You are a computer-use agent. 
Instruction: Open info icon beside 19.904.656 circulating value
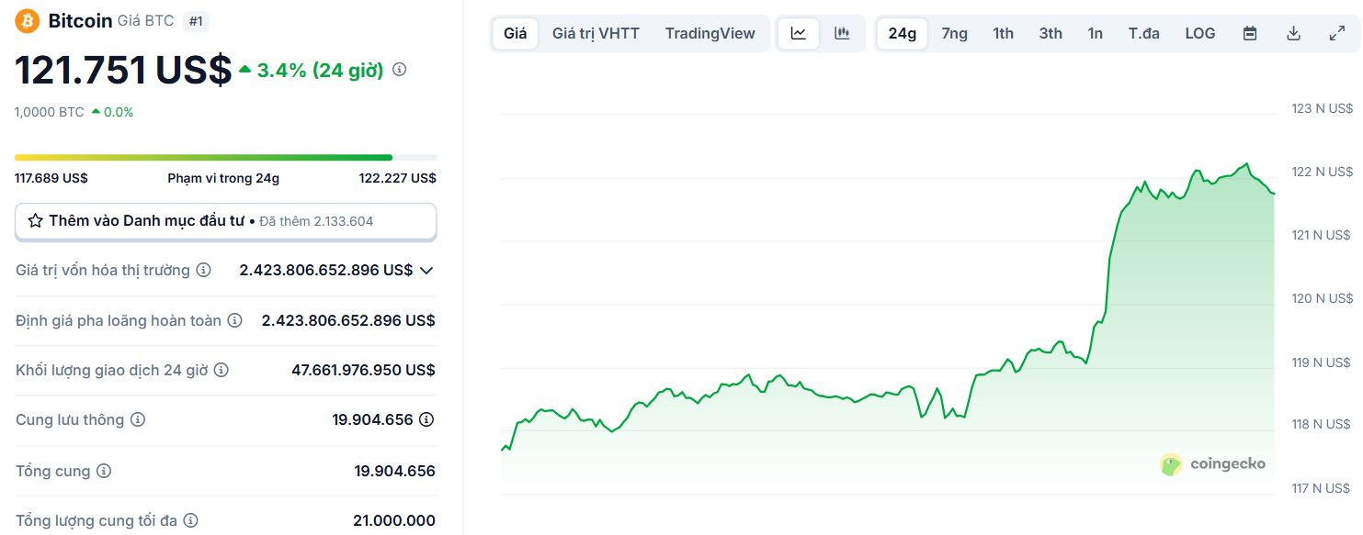pyautogui.click(x=426, y=419)
